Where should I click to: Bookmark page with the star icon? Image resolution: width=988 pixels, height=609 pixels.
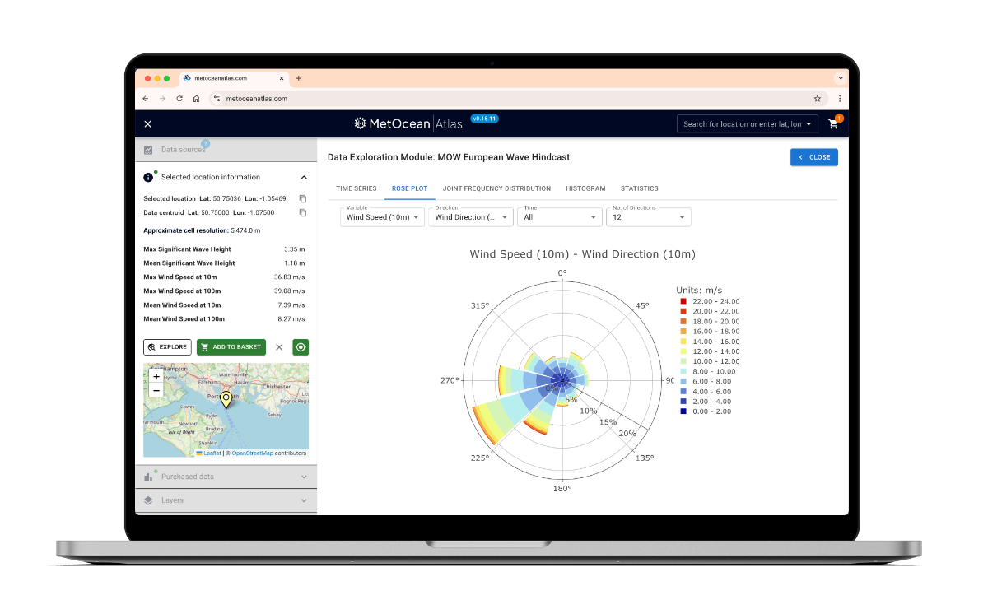coord(817,98)
